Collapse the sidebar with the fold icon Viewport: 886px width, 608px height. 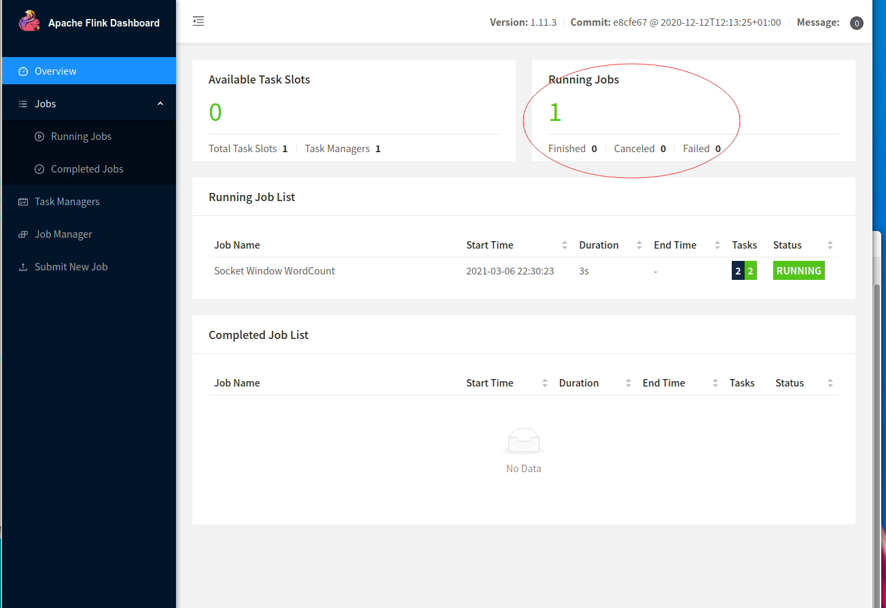pyautogui.click(x=198, y=22)
